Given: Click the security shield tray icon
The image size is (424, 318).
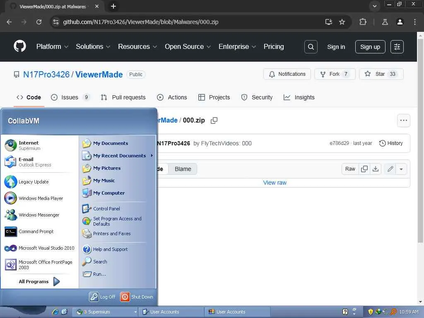Looking at the screenshot, I should [371, 312].
